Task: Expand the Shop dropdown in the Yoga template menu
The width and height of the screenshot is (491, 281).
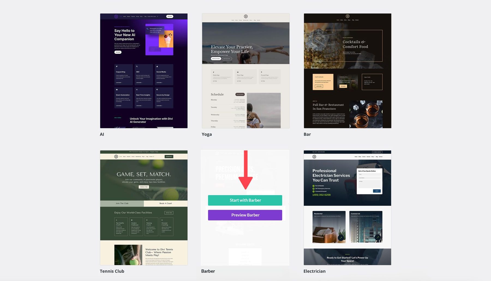Action: pos(251,20)
